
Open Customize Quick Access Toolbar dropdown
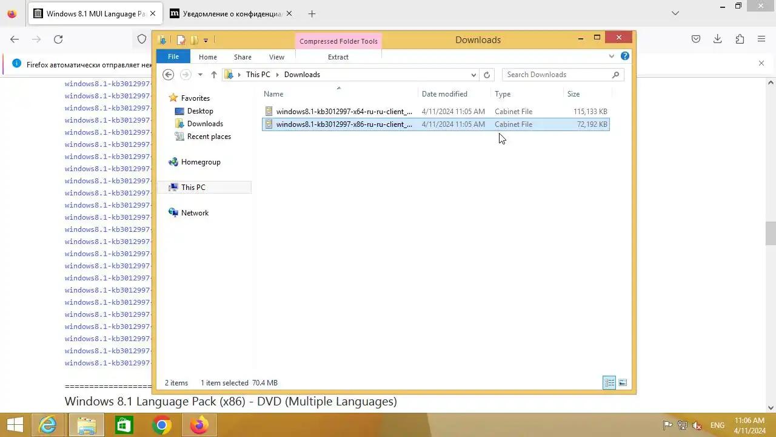206,41
